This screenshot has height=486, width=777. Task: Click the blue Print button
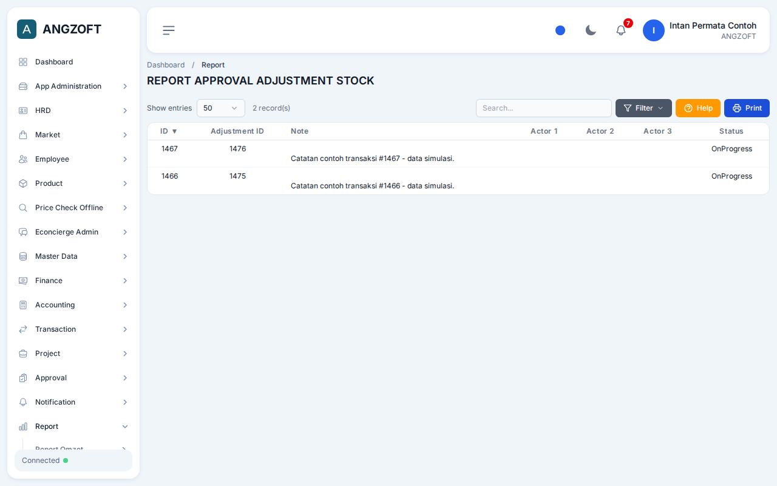[x=747, y=108]
